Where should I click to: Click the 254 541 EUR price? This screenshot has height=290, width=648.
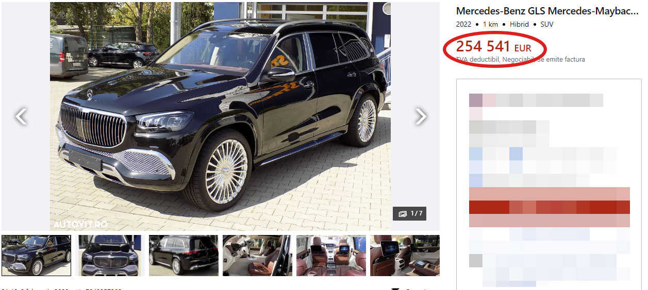point(493,47)
